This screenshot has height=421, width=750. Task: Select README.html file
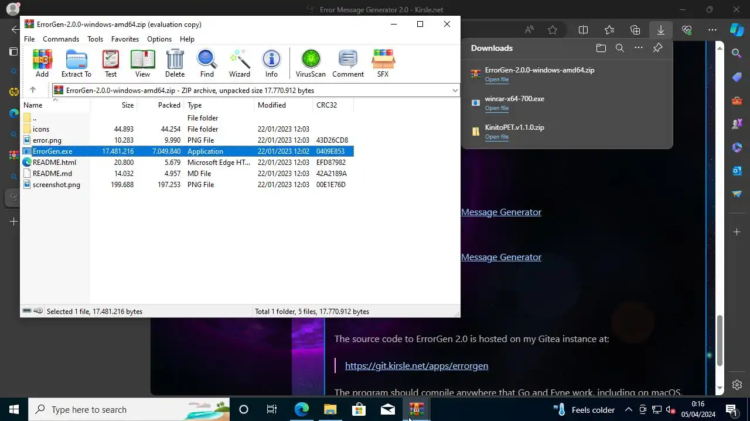(187, 163)
